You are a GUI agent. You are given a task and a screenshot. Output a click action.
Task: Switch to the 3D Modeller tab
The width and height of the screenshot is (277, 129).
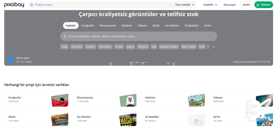(x=192, y=26)
